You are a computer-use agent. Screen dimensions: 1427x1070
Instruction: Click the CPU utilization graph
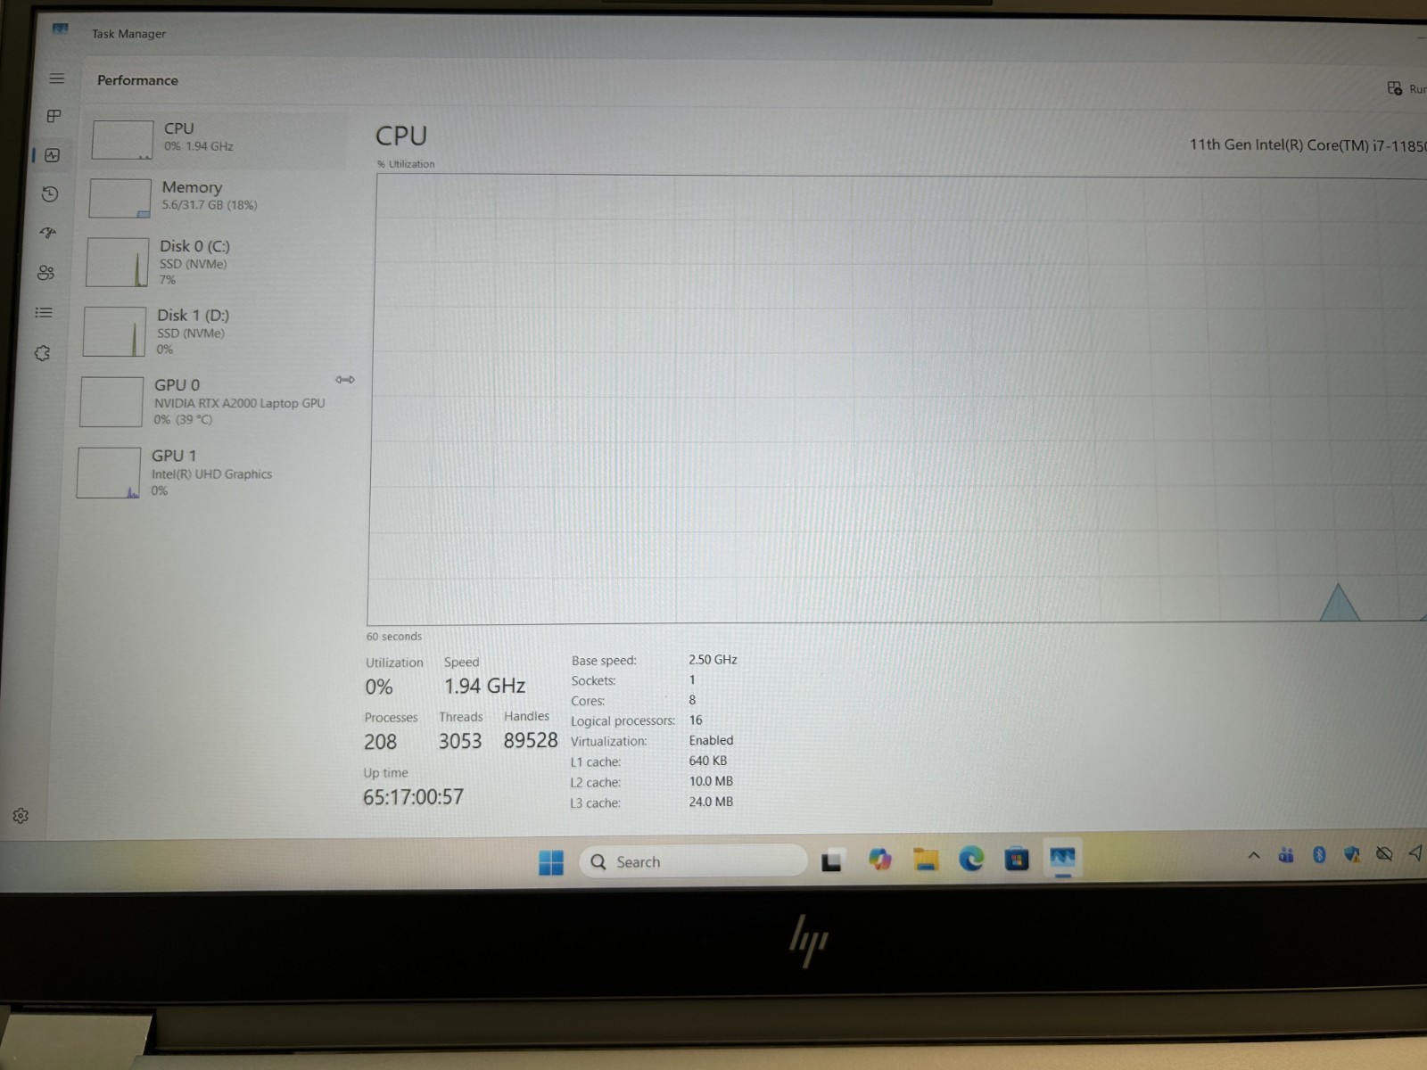point(896,399)
